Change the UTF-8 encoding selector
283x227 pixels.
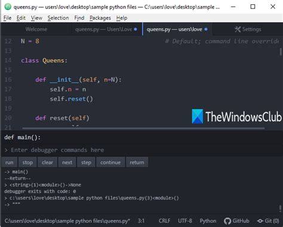185,221
